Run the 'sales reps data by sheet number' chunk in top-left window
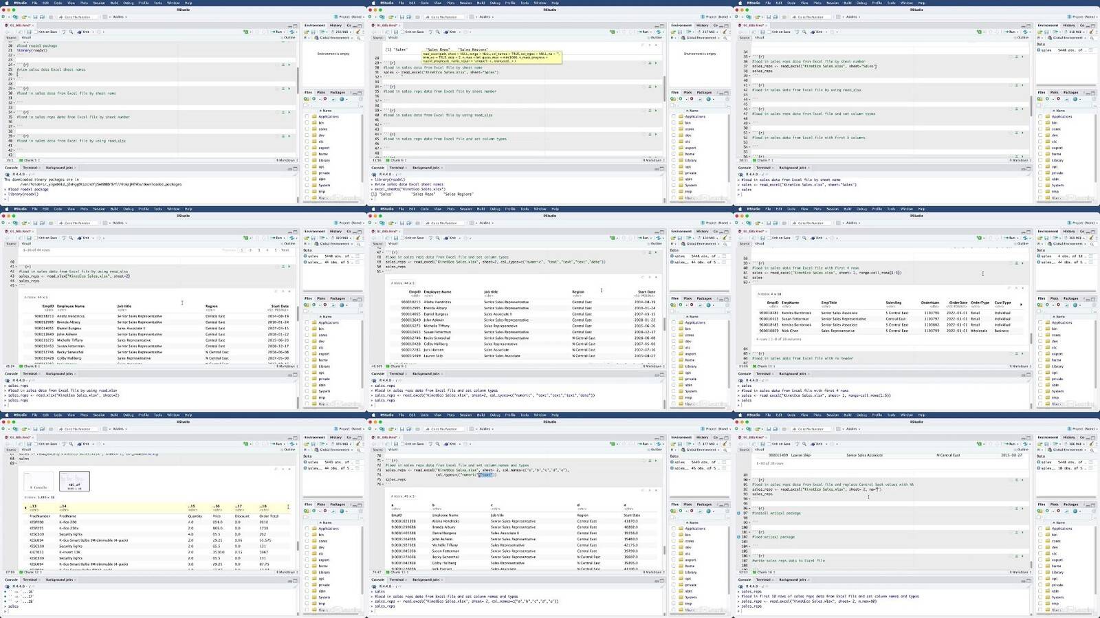Screen dimensions: 1100x618 click(x=289, y=112)
